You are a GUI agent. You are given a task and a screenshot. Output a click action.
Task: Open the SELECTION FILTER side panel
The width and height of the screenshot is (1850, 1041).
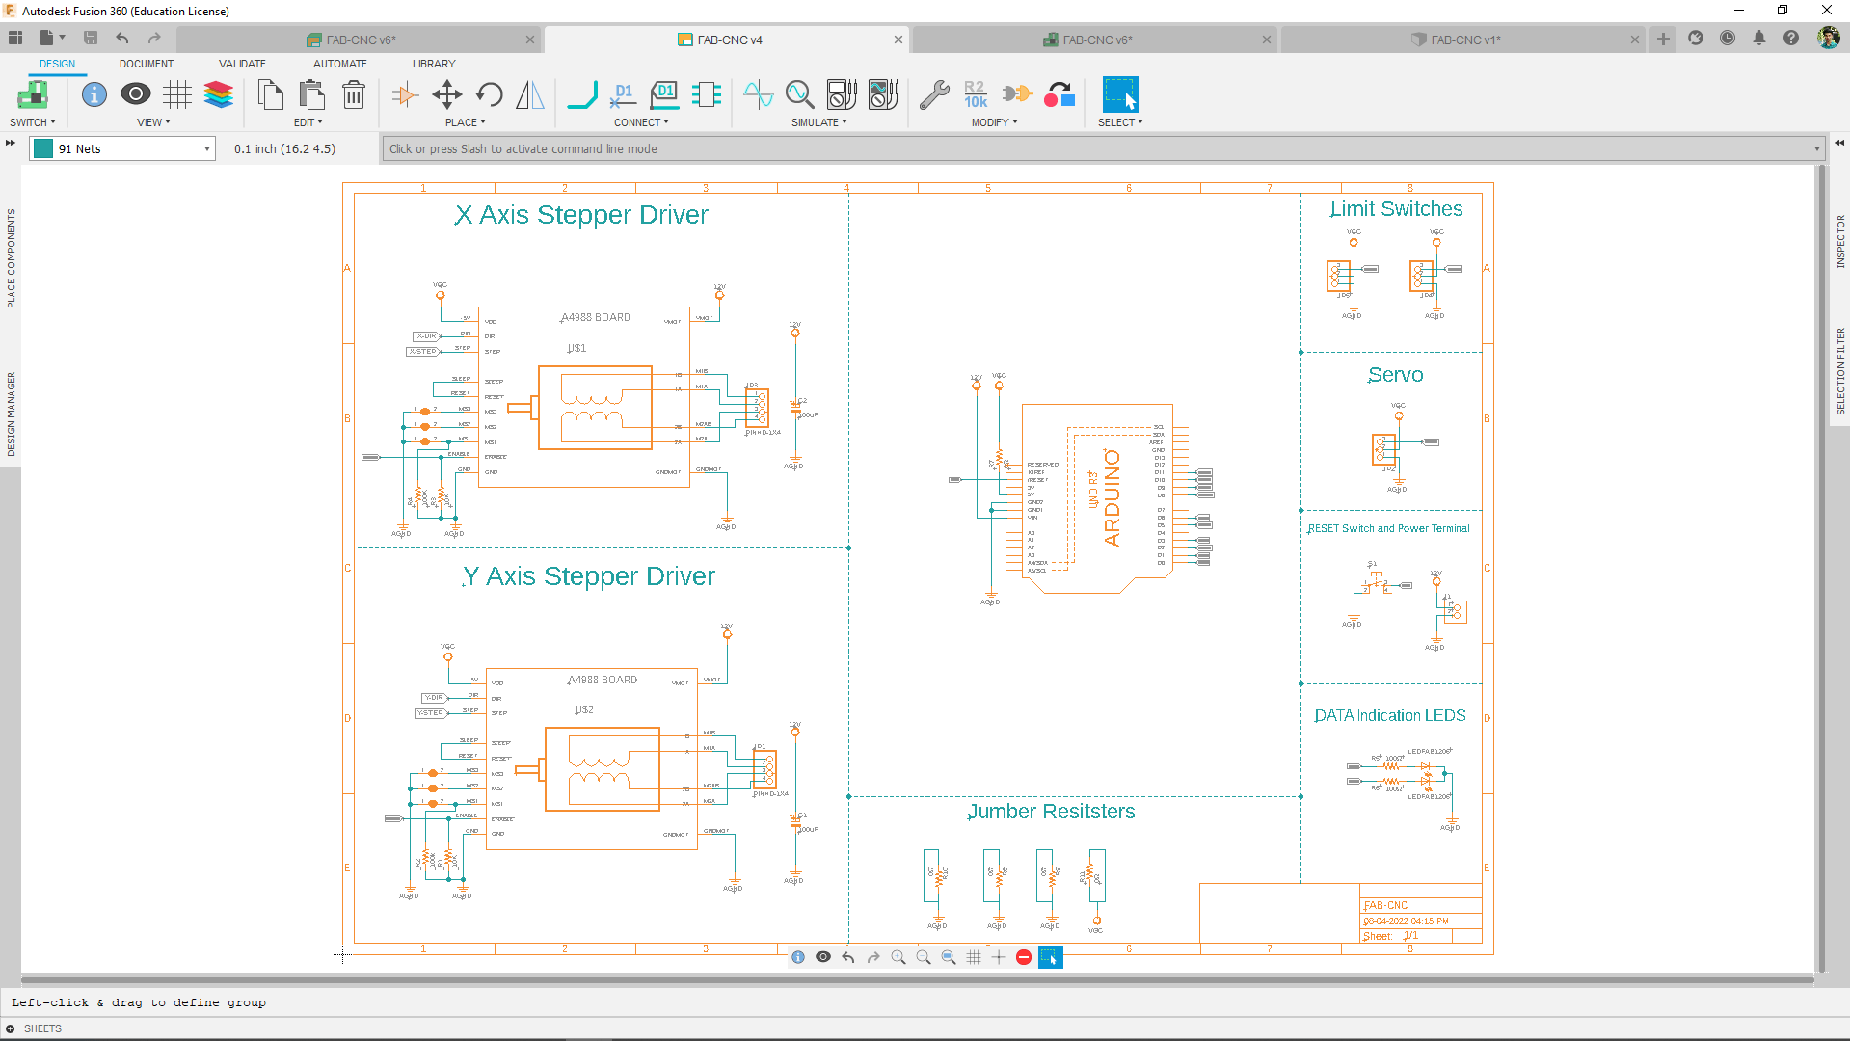[x=1840, y=371]
